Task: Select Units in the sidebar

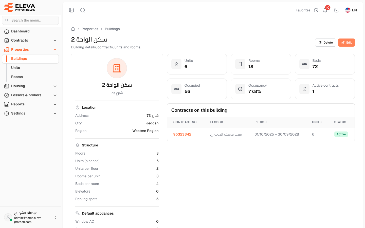Action: [15, 68]
